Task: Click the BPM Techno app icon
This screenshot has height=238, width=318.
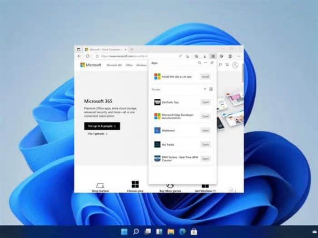Action: (157, 159)
